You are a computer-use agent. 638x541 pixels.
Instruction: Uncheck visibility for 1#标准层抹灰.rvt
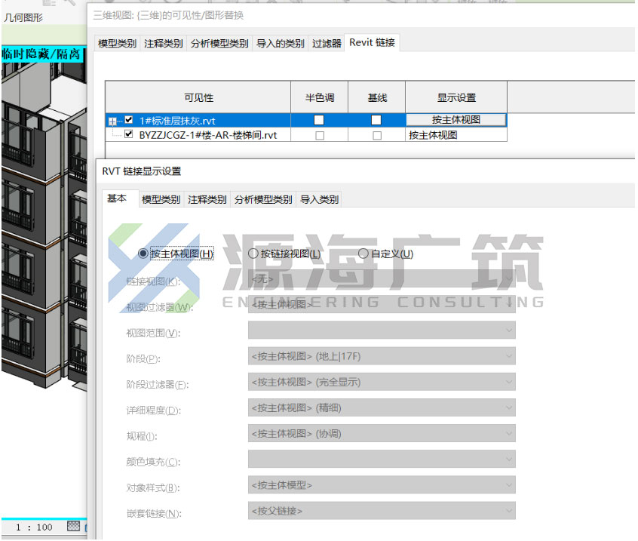pos(128,120)
